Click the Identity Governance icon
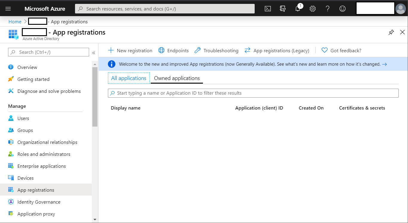408x223 pixels. pyautogui.click(x=11, y=202)
